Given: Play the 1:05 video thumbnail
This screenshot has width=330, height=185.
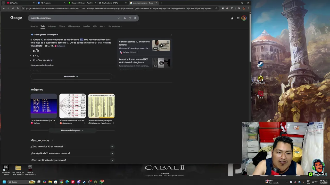Looking at the screenshot, I should 161,45.
